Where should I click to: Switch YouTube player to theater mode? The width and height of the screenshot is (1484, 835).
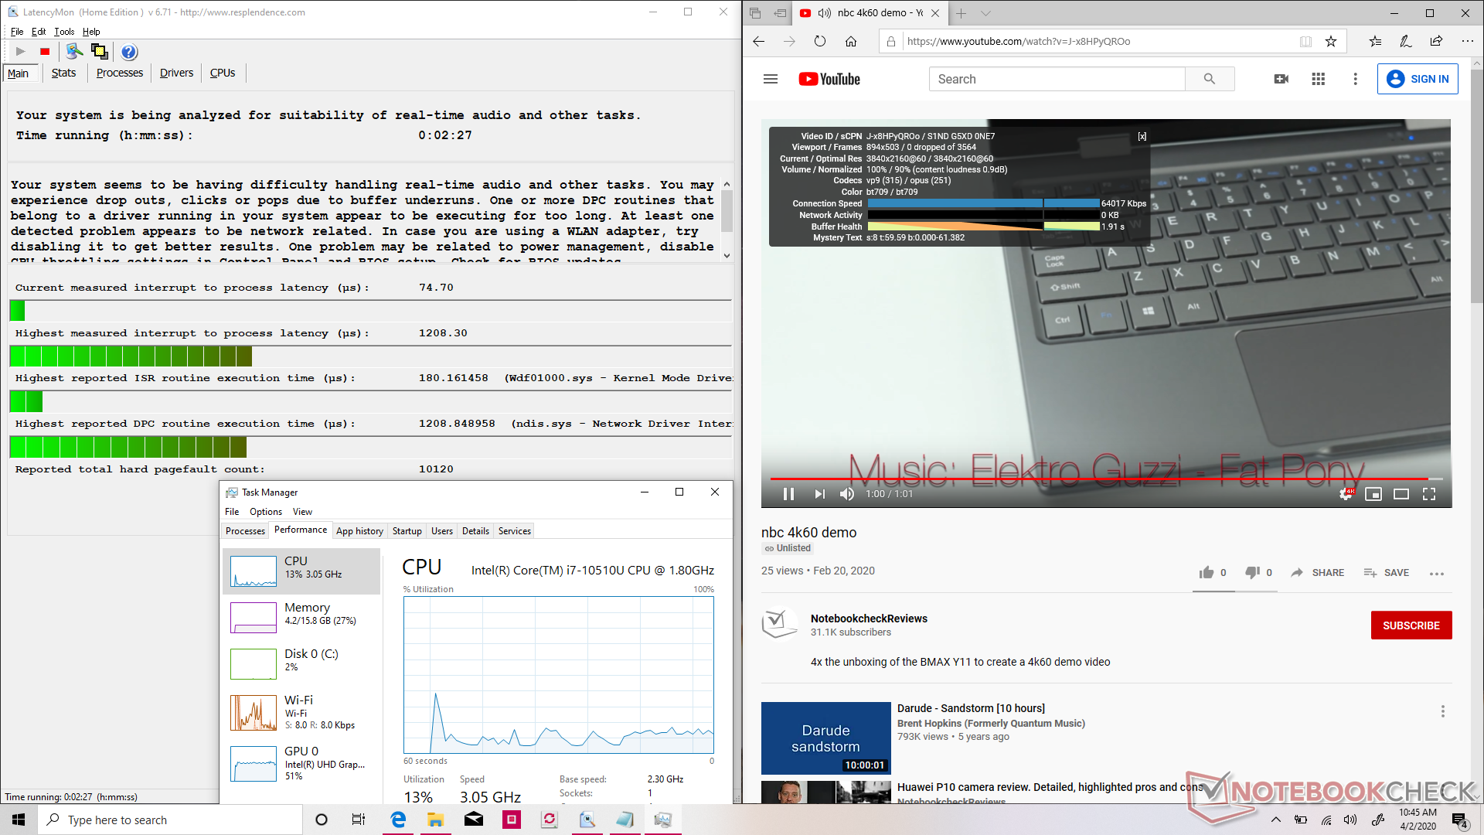(x=1401, y=494)
